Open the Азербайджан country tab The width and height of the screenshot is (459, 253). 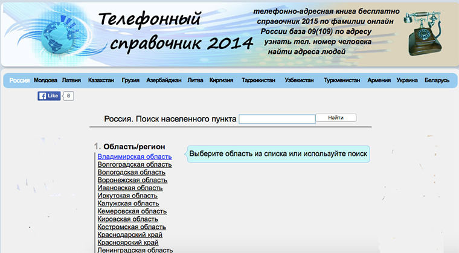point(164,80)
